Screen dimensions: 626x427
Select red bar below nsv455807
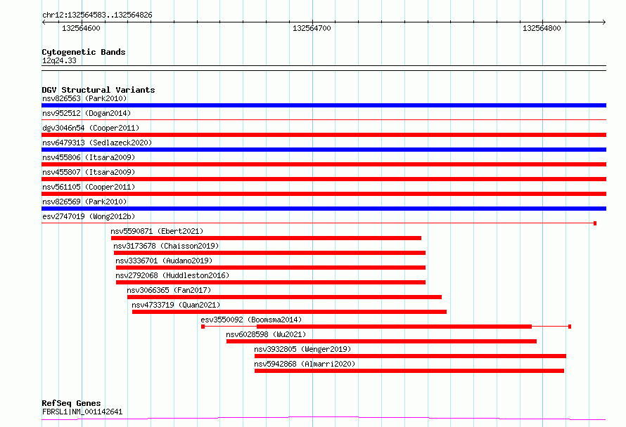[324, 179]
